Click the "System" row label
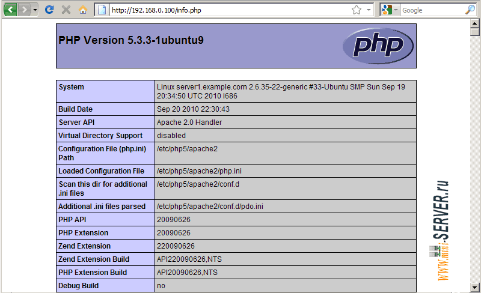This screenshot has width=481, height=293. (71, 87)
